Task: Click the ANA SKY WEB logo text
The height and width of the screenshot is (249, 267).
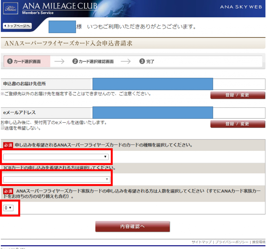Action: point(241,7)
